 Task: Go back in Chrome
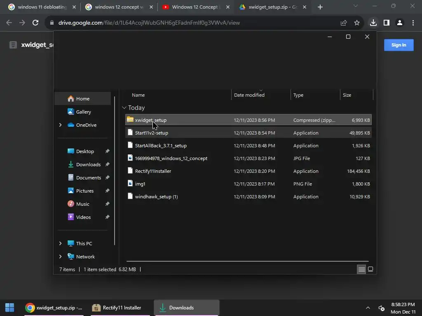[x=9, y=23]
